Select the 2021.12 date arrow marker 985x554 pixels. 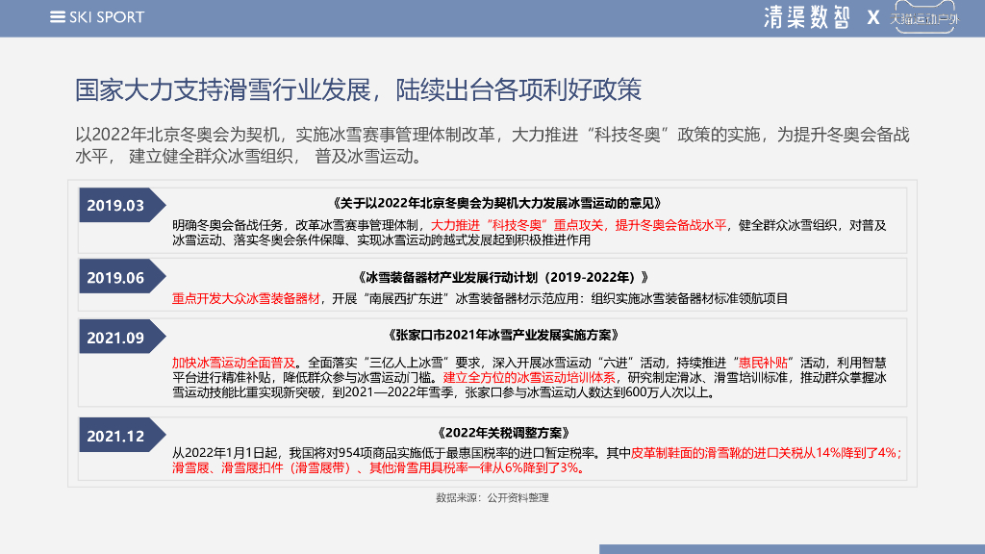pos(122,435)
